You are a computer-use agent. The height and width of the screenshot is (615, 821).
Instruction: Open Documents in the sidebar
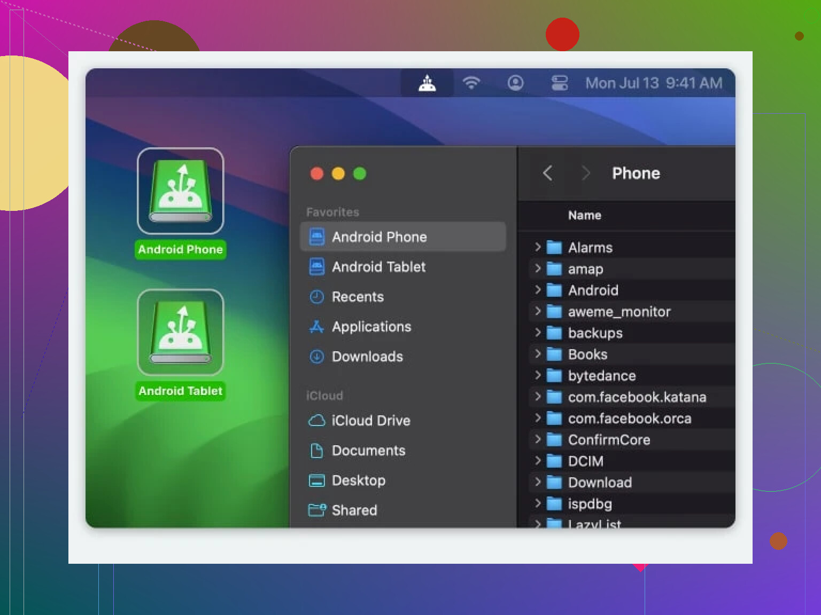pos(403,450)
